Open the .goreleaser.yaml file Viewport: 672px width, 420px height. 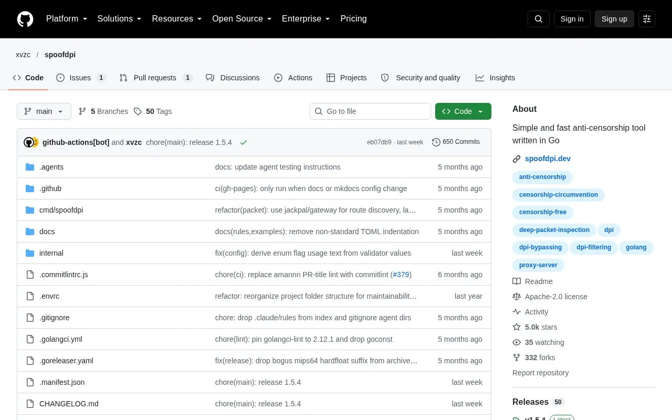66,361
